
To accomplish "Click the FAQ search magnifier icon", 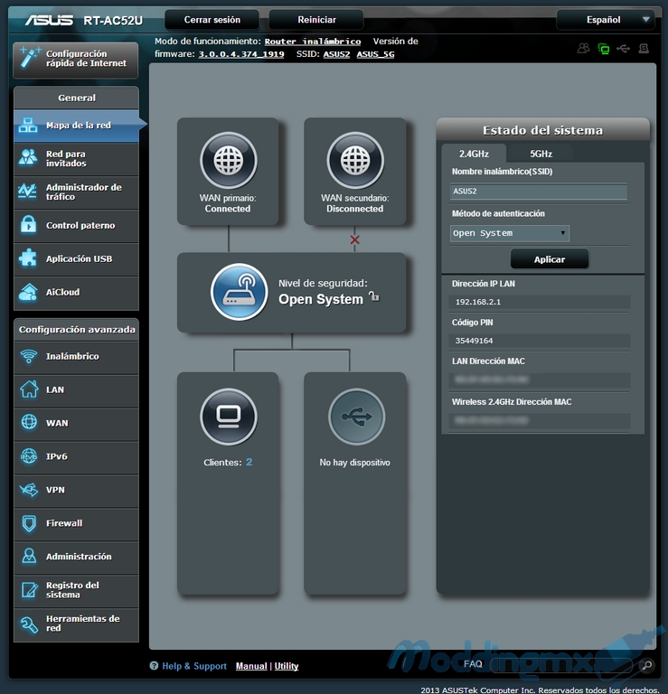I will (x=646, y=665).
